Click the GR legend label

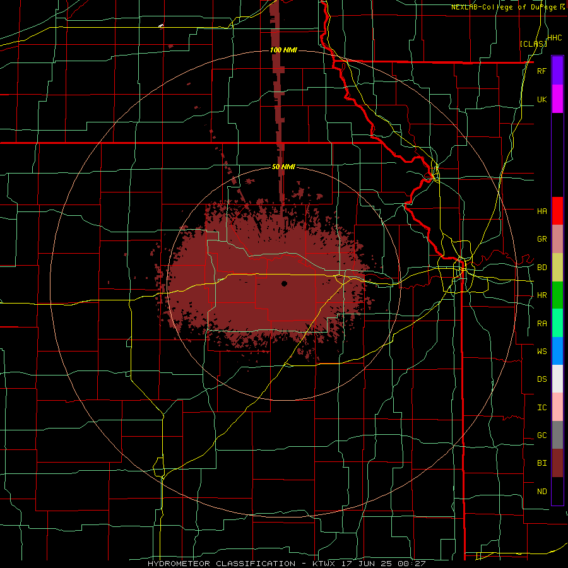coord(541,239)
